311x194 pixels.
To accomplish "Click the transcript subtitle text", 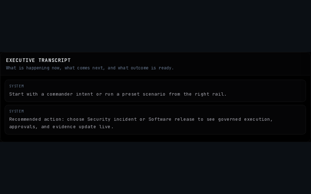I will (90, 68).
